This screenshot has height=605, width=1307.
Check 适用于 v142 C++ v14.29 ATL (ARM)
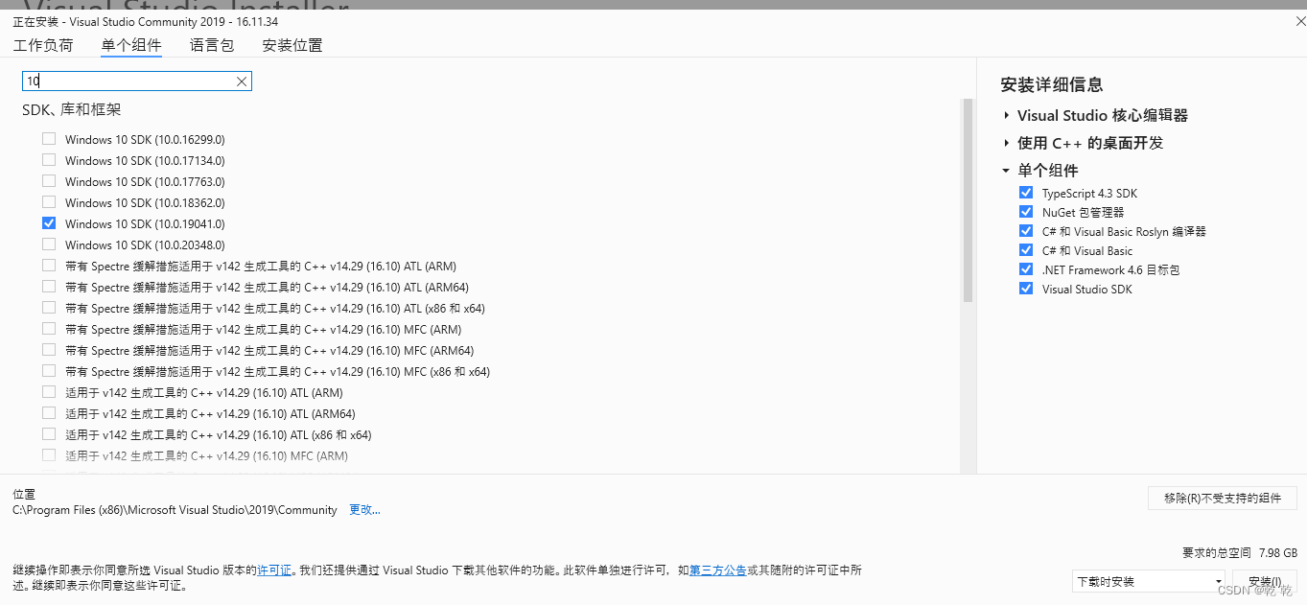point(49,392)
